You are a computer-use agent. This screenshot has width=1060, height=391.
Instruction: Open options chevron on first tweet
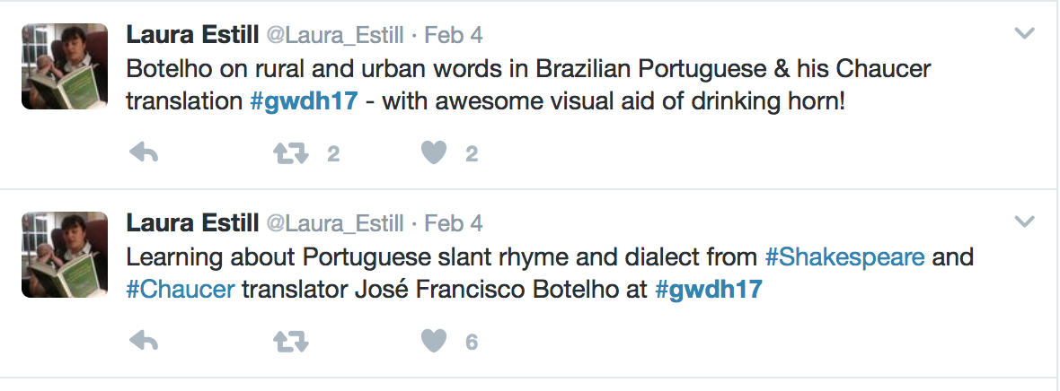[x=1024, y=34]
